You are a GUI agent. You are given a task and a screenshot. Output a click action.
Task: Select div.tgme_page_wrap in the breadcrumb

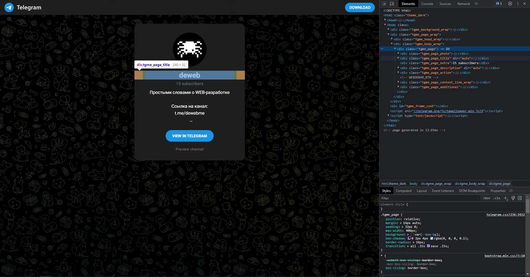[436, 183]
